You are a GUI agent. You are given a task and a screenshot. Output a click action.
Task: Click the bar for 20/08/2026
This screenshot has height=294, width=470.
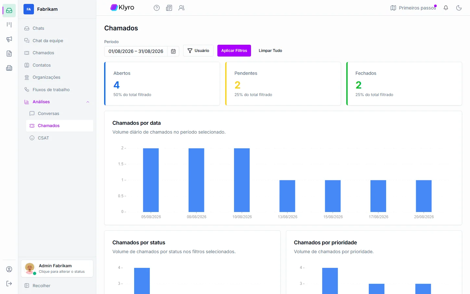(x=424, y=196)
